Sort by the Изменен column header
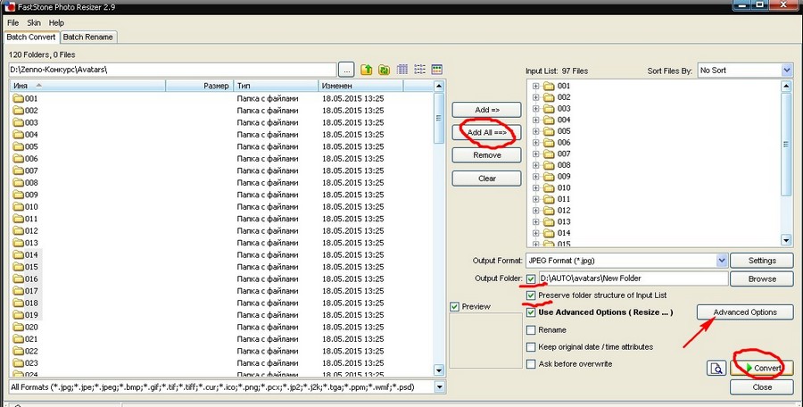The width and height of the screenshot is (803, 407). point(360,86)
